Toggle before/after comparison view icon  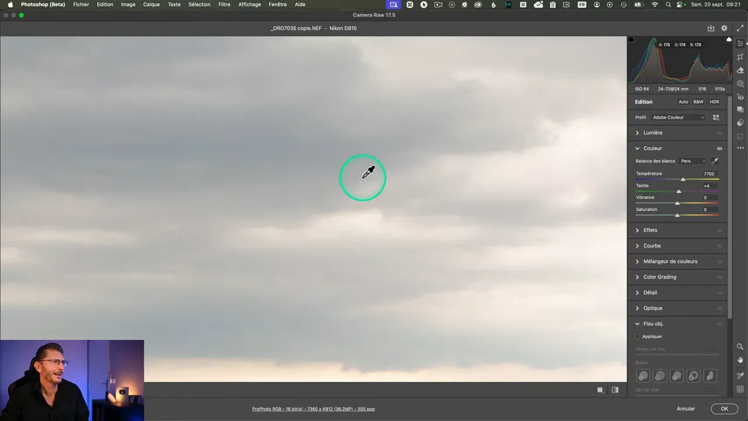point(615,390)
